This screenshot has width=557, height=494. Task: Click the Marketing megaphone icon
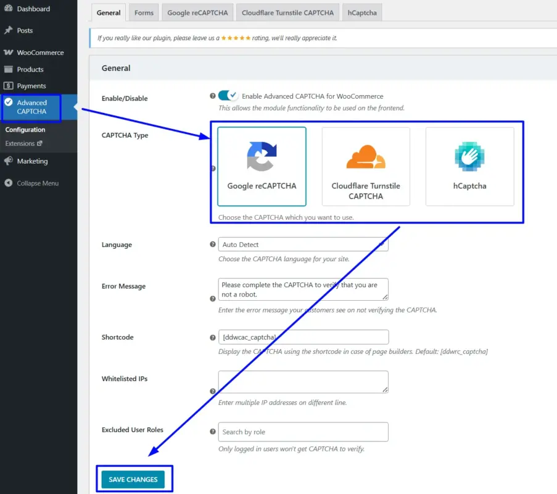pos(9,161)
